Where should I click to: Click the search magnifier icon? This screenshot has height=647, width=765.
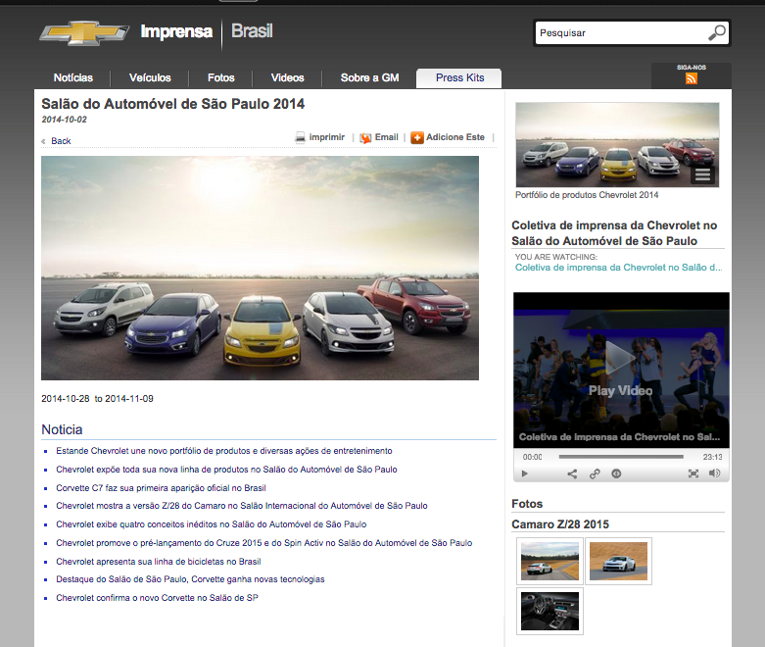717,32
